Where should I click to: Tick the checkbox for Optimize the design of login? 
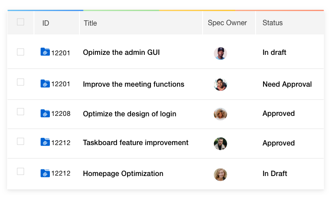[x=20, y=111]
